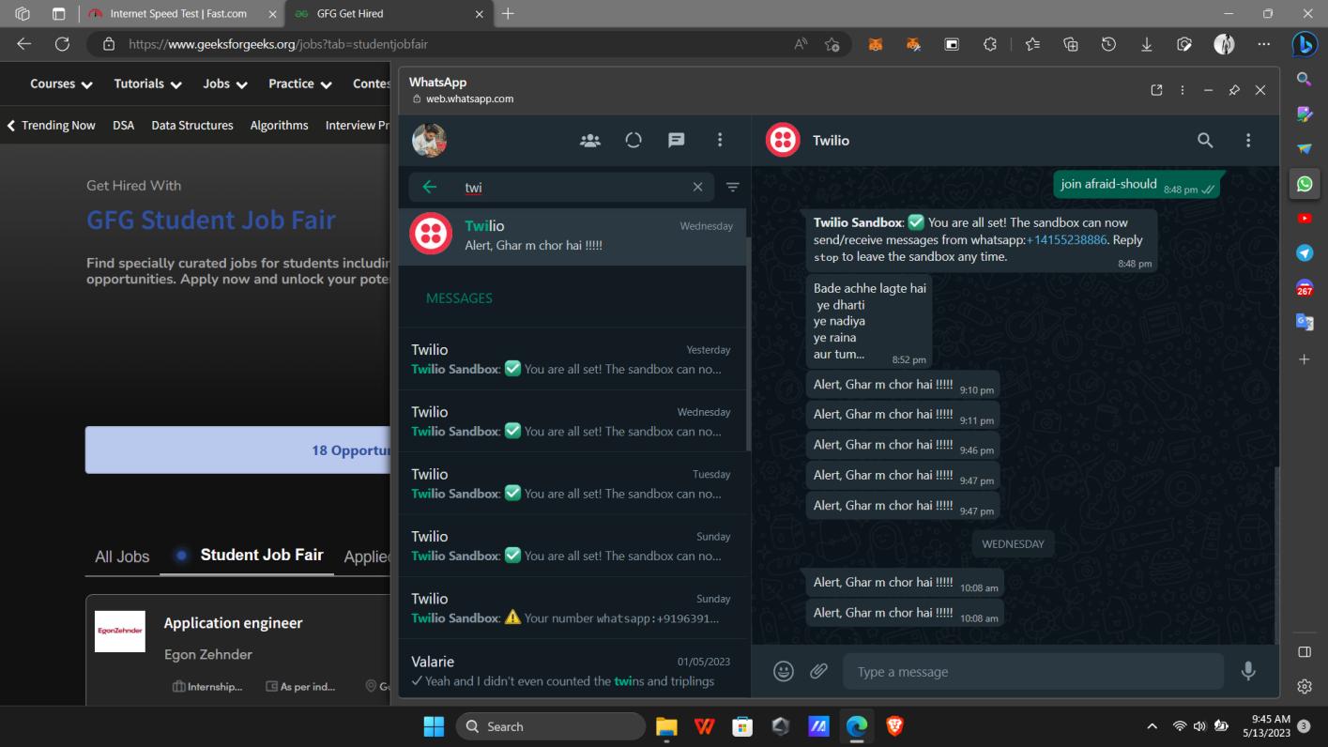Open the Edge Settings and more menu
The image size is (1328, 747).
point(1263,44)
